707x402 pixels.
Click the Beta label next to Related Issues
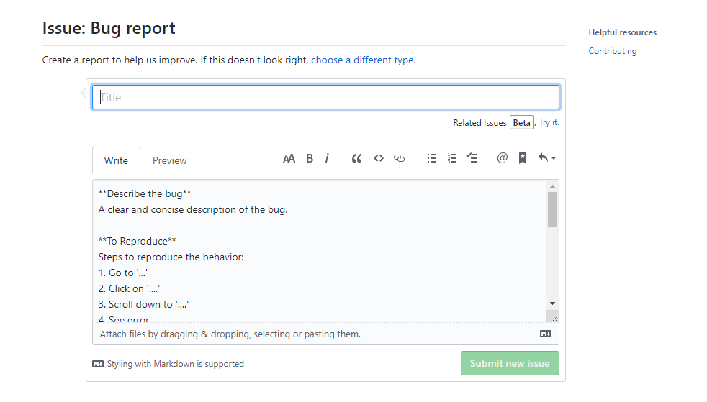click(x=522, y=122)
